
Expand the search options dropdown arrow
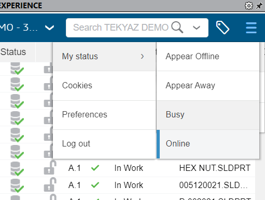coord(197,28)
